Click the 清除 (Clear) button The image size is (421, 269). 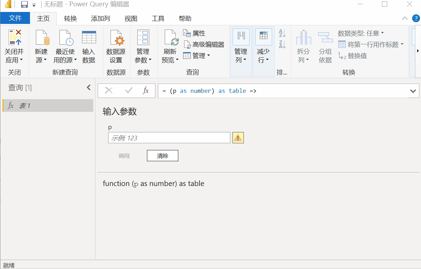162,155
